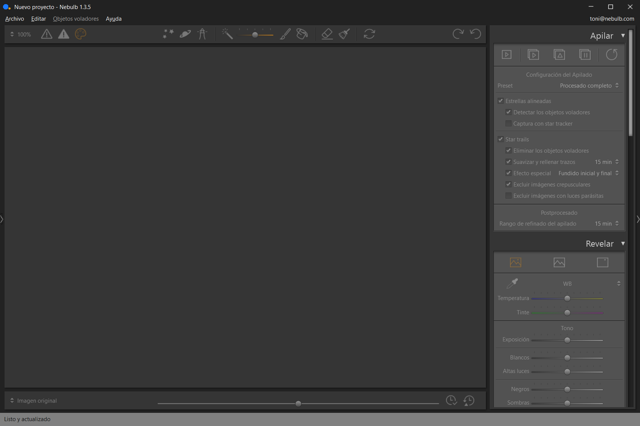Toggle Star trails checkbox

[x=501, y=139]
